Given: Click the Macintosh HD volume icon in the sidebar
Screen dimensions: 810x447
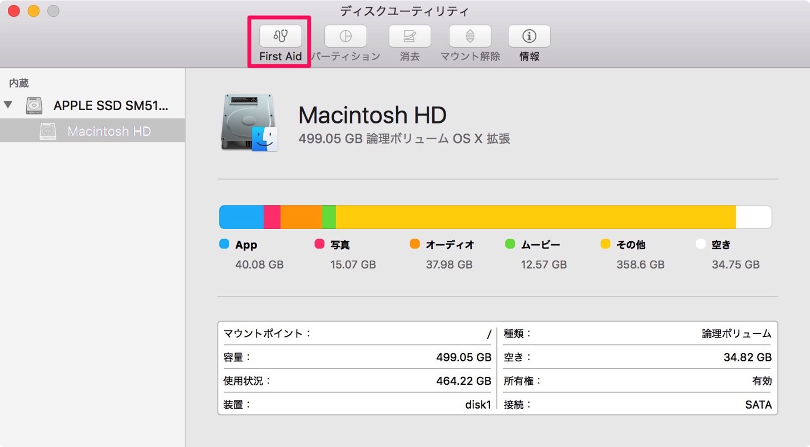Looking at the screenshot, I should [48, 131].
